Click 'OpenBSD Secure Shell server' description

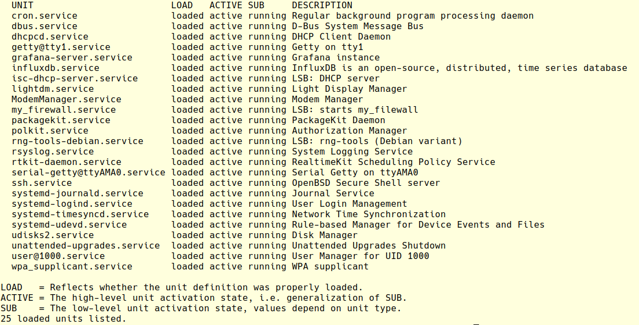[x=366, y=183]
